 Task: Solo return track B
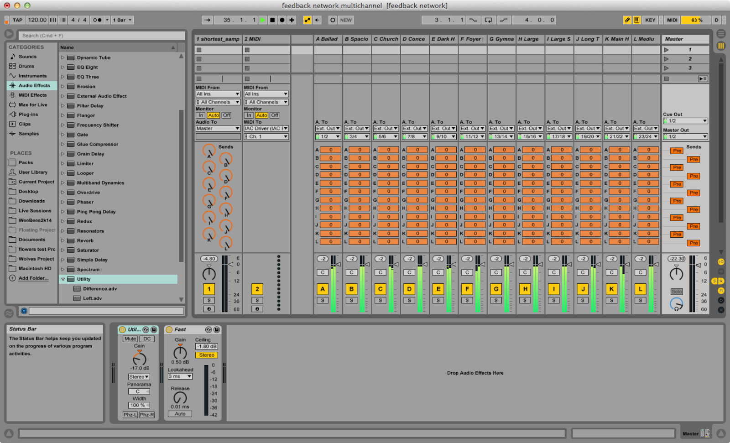click(x=351, y=300)
